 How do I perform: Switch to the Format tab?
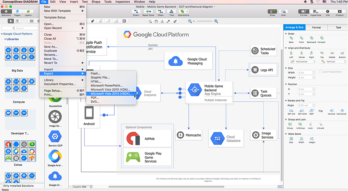[x=316, y=27]
